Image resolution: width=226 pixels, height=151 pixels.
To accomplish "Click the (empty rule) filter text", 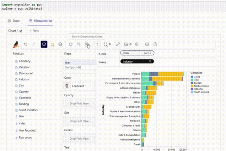I will click(x=73, y=67).
